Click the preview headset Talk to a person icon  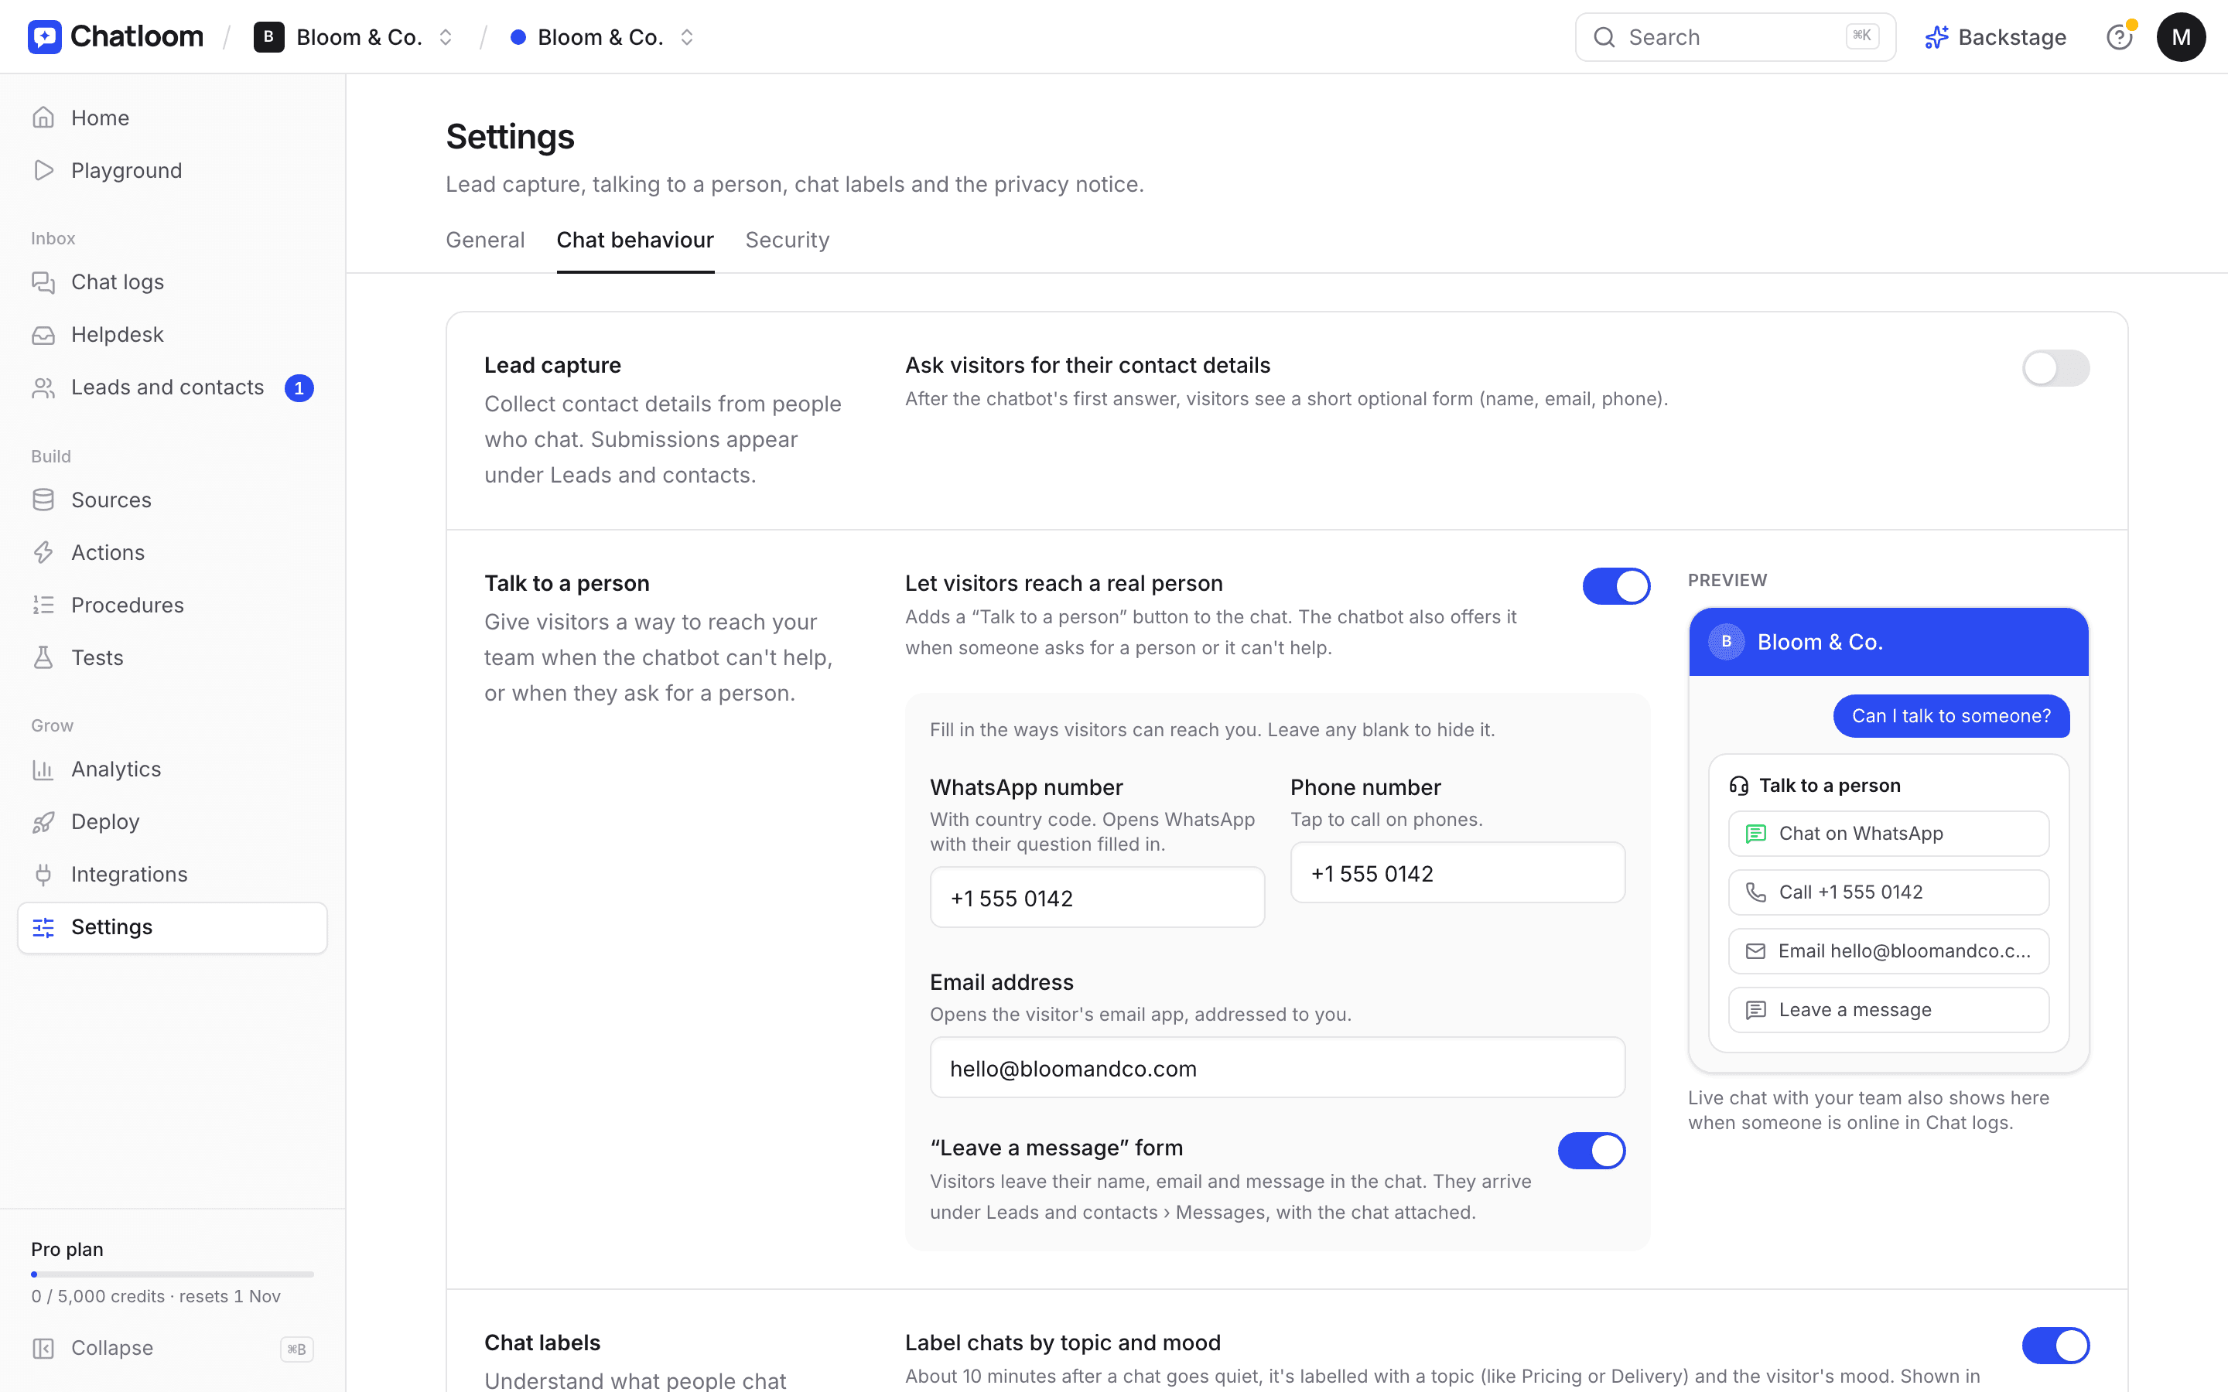(x=1738, y=785)
